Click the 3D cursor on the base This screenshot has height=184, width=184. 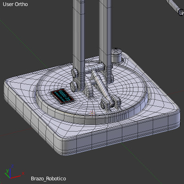92,113
